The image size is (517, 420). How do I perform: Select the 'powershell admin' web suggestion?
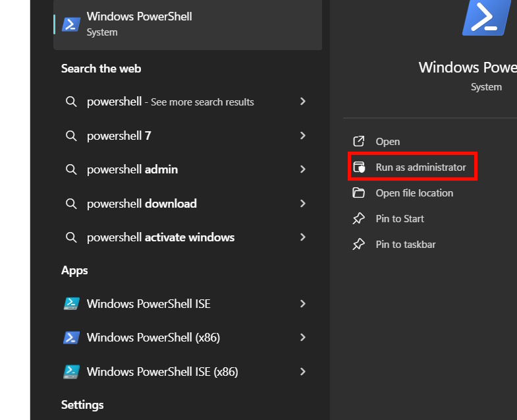[x=188, y=169]
